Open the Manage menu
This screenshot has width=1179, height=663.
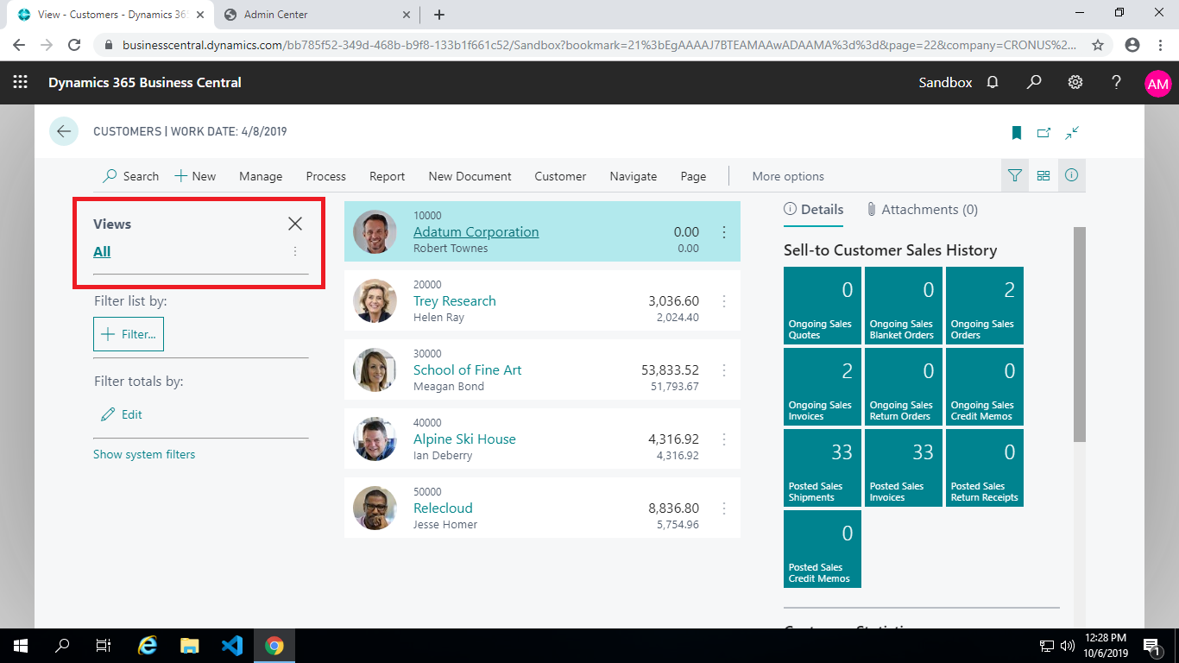pos(261,176)
